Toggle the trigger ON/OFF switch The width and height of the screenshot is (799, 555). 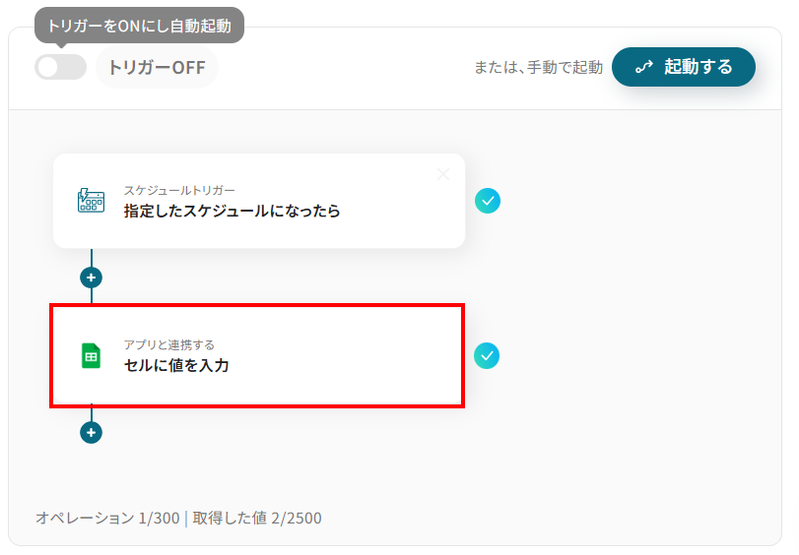pyautogui.click(x=60, y=67)
